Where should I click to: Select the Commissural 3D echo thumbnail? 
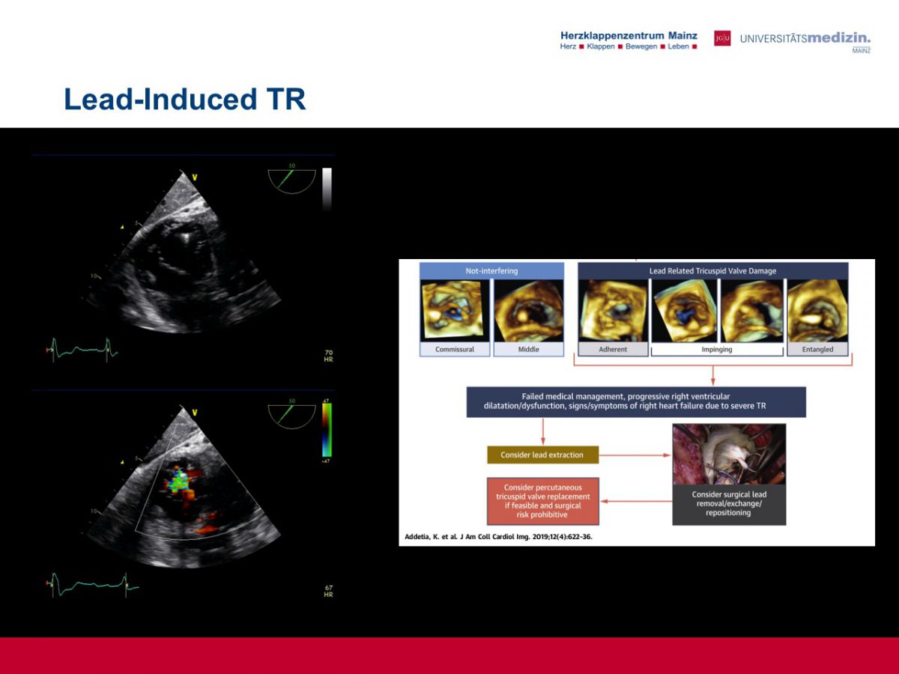(455, 311)
